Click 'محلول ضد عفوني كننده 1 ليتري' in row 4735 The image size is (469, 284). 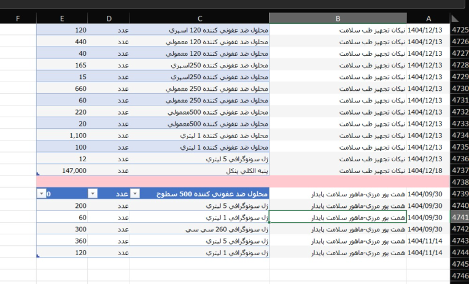click(200, 147)
